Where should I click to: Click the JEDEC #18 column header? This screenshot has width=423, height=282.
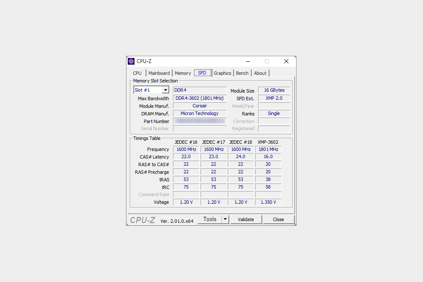coord(241,142)
